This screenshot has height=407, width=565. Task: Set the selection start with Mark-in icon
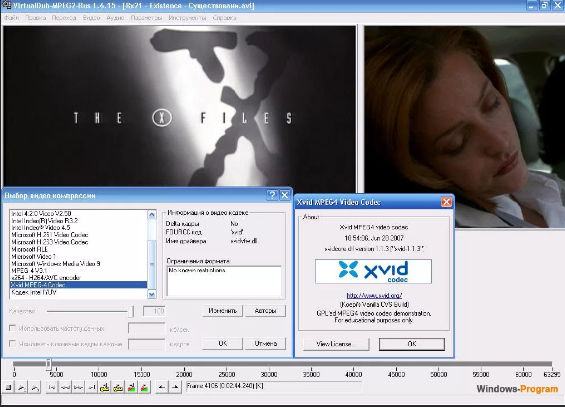click(x=162, y=388)
